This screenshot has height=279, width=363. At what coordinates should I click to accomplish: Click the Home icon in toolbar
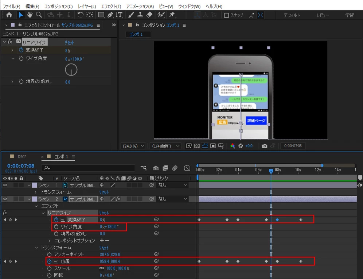9,15
